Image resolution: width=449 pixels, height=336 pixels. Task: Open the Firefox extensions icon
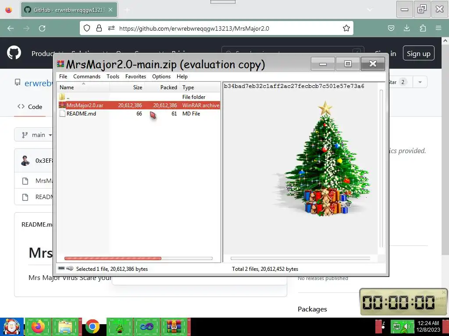point(423,28)
